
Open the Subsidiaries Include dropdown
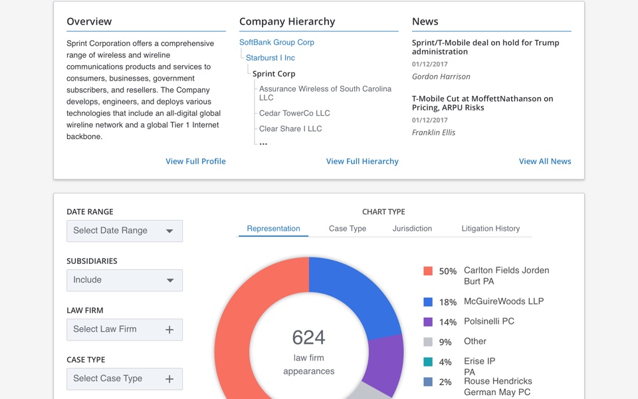(124, 280)
